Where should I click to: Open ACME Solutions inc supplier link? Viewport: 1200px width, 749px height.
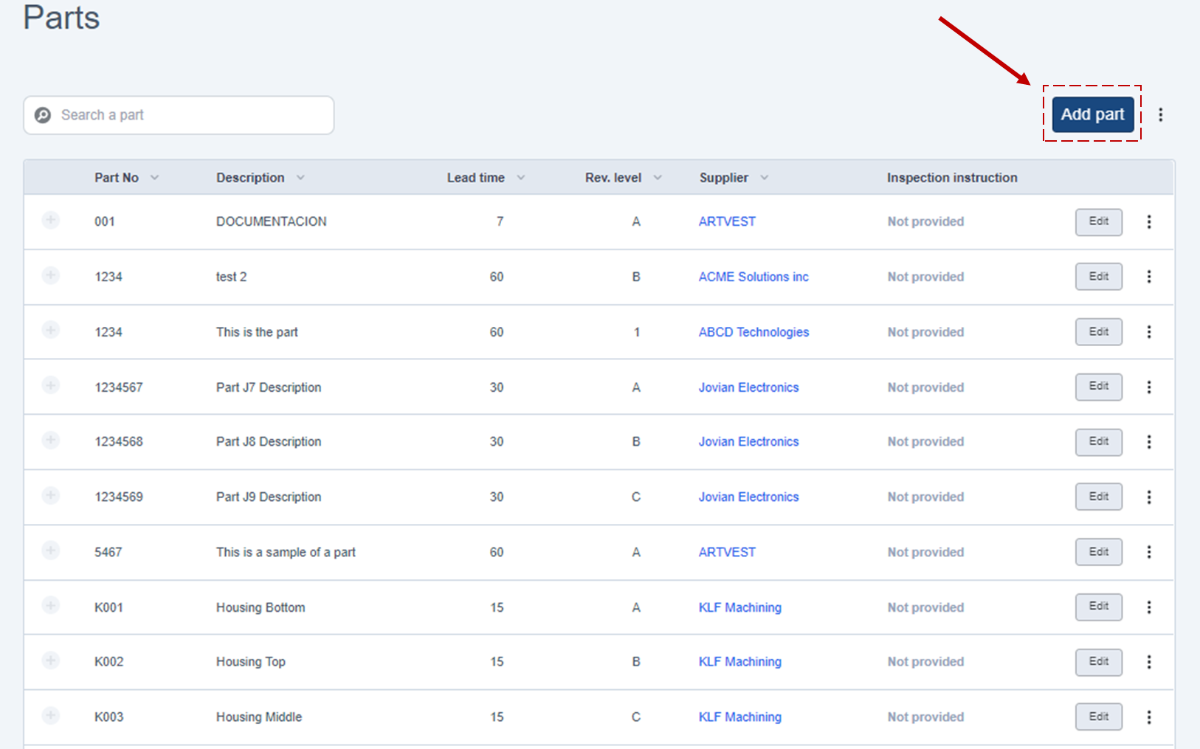click(754, 277)
